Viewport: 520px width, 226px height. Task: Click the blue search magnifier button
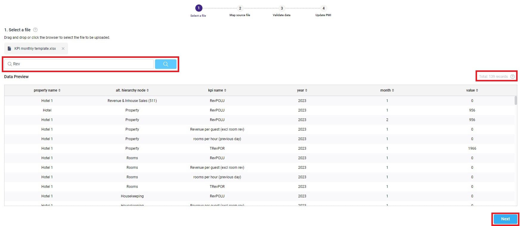[165, 64]
